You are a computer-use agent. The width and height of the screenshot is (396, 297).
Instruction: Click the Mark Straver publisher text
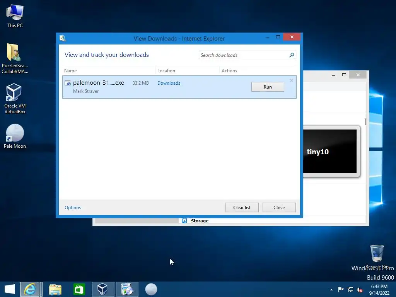click(x=86, y=91)
